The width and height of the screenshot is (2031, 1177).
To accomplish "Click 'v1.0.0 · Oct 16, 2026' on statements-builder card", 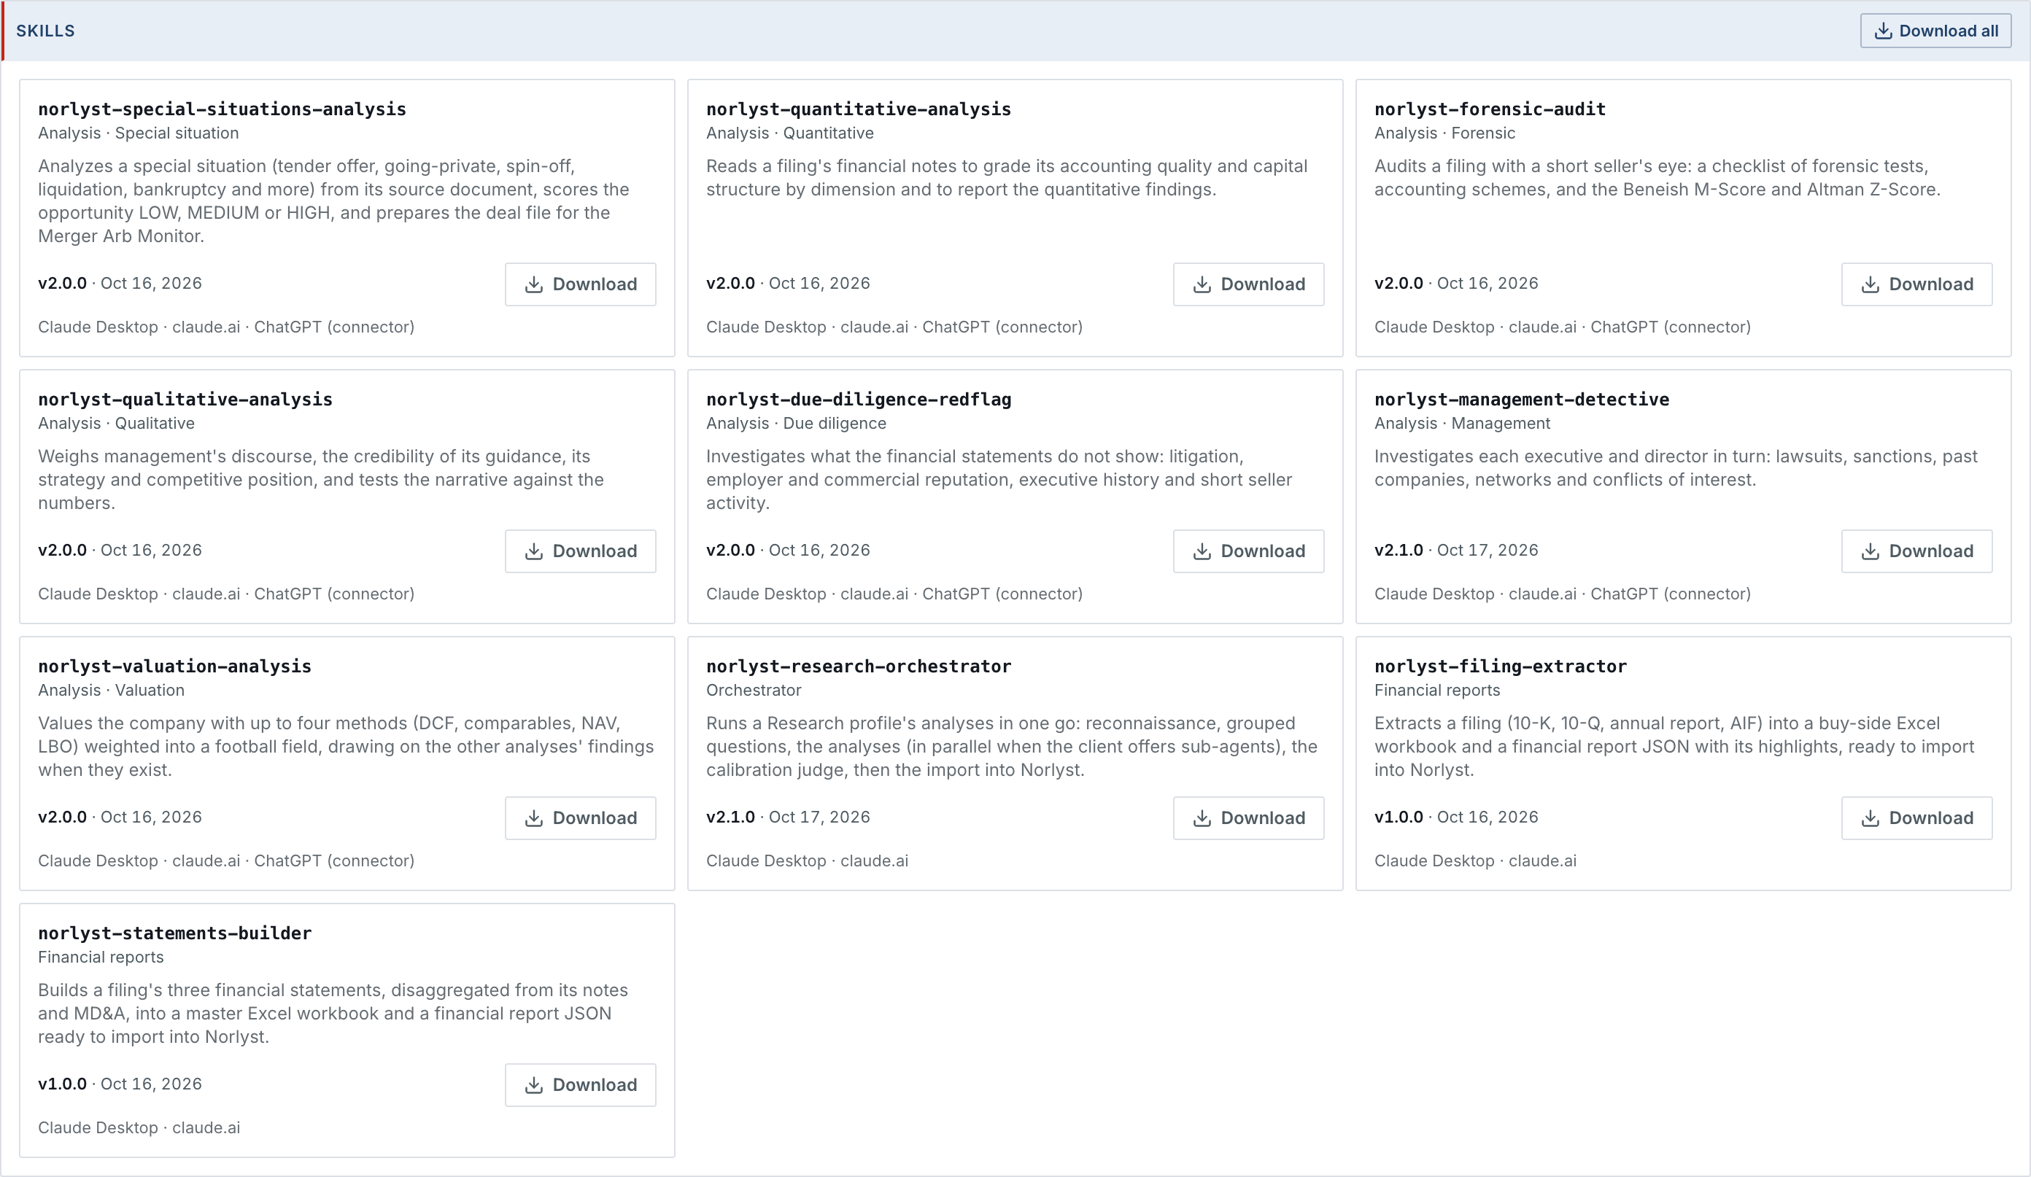I will click(x=120, y=1084).
